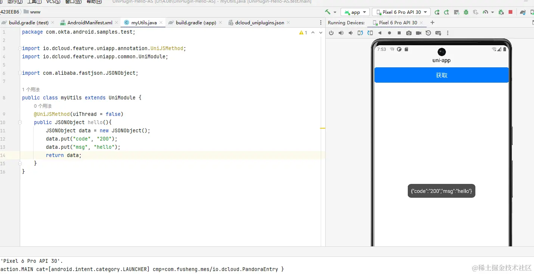Switch to dcloud_uniplugins.json tab
This screenshot has width=534, height=274.
[260, 22]
